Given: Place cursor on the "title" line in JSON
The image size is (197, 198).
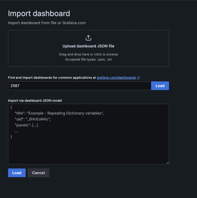Looking at the screenshot, I should click(x=59, y=114).
